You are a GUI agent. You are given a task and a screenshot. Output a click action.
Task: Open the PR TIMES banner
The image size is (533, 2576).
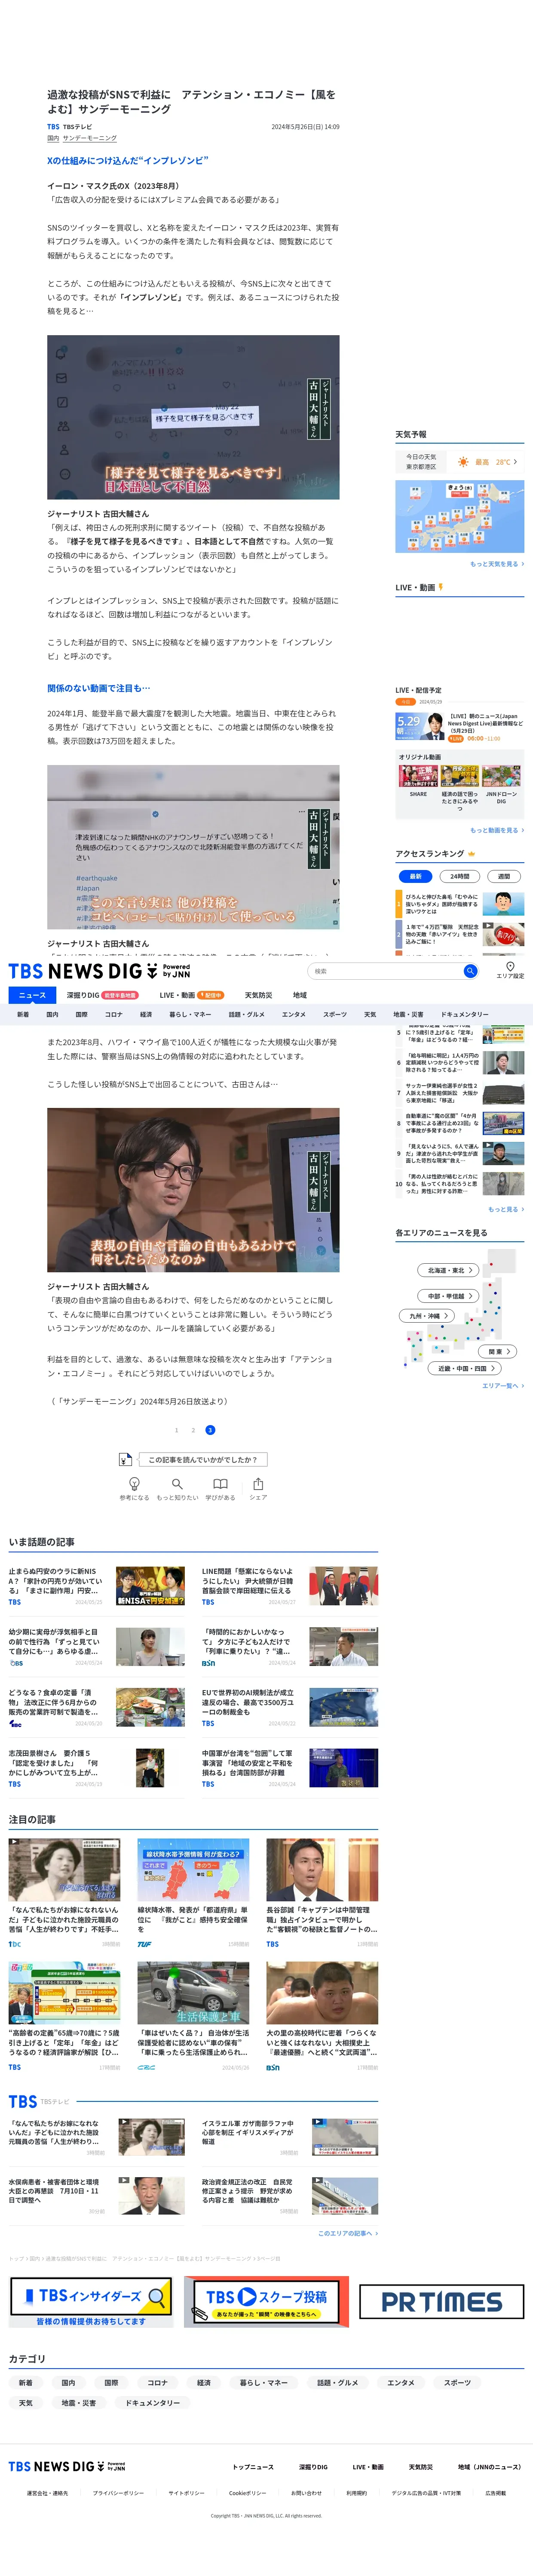(x=441, y=2301)
